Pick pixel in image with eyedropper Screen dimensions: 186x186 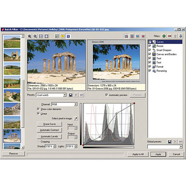pyautogui.click(x=76, y=118)
